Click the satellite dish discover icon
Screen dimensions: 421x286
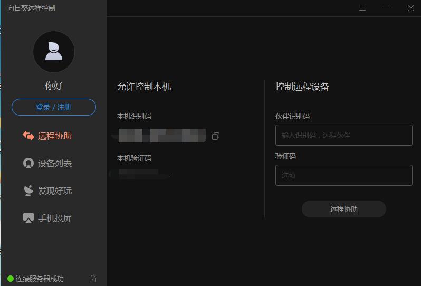(x=28, y=190)
